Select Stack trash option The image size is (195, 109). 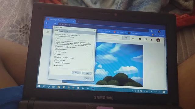tap(59, 54)
